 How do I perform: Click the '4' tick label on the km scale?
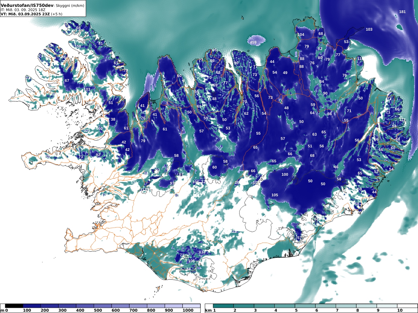pyautogui.click(x=276, y=310)
